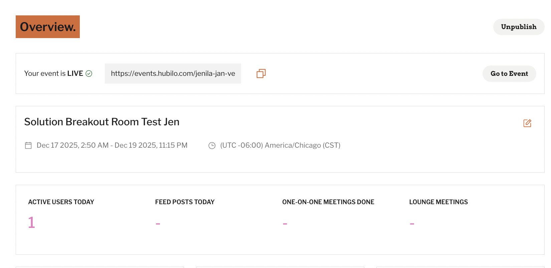Click the 'ACTIVE USERS TODAY' label
This screenshot has width=551, height=268.
61,202
